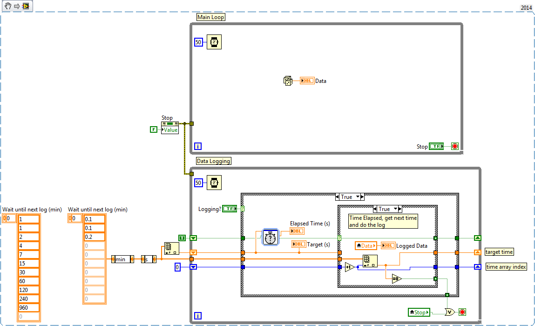Image resolution: width=535 pixels, height=326 pixels.
Task: Click the 240 element in first array
Action: click(x=29, y=299)
